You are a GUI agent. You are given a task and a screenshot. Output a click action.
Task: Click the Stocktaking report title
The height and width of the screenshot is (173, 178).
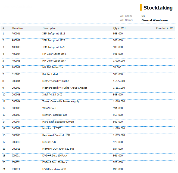(x=158, y=8)
